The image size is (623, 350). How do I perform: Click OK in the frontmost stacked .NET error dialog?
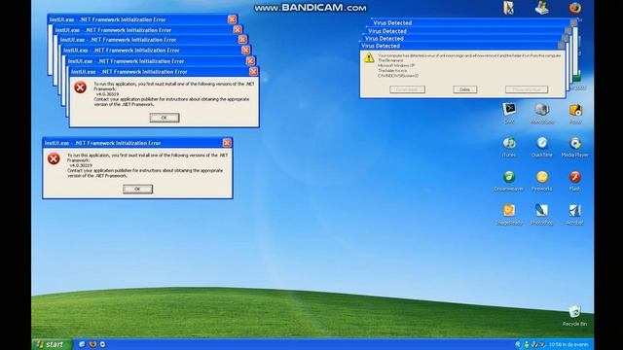tap(165, 118)
